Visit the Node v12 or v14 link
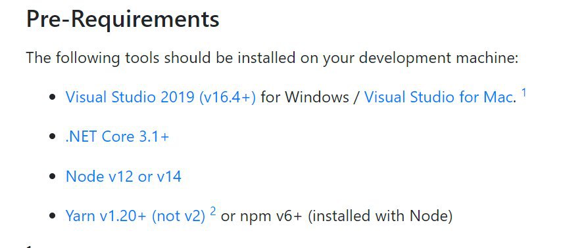 point(123,176)
